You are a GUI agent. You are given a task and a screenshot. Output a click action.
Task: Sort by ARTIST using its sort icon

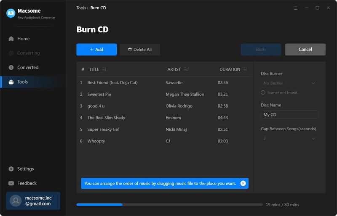coord(185,69)
